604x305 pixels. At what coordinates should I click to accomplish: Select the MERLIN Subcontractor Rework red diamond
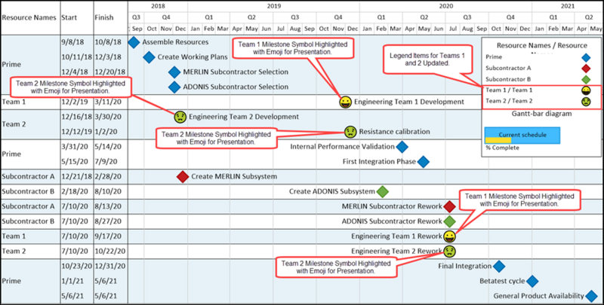(x=449, y=206)
